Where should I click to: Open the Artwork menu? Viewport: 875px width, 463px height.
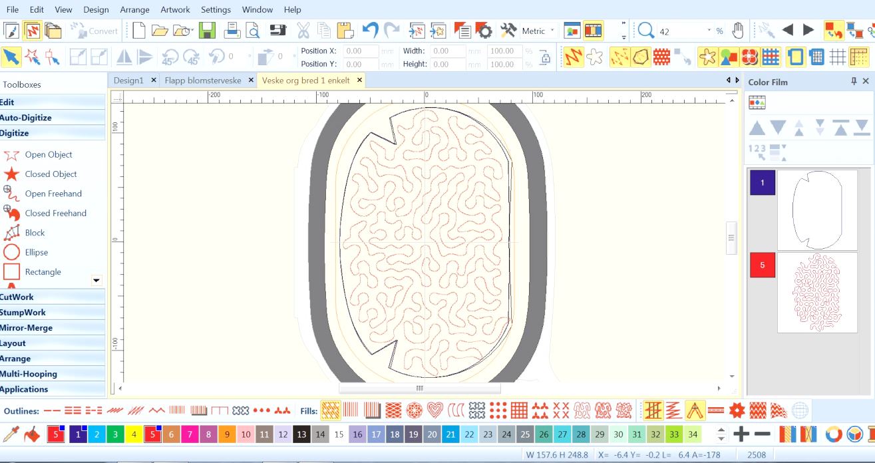point(175,9)
